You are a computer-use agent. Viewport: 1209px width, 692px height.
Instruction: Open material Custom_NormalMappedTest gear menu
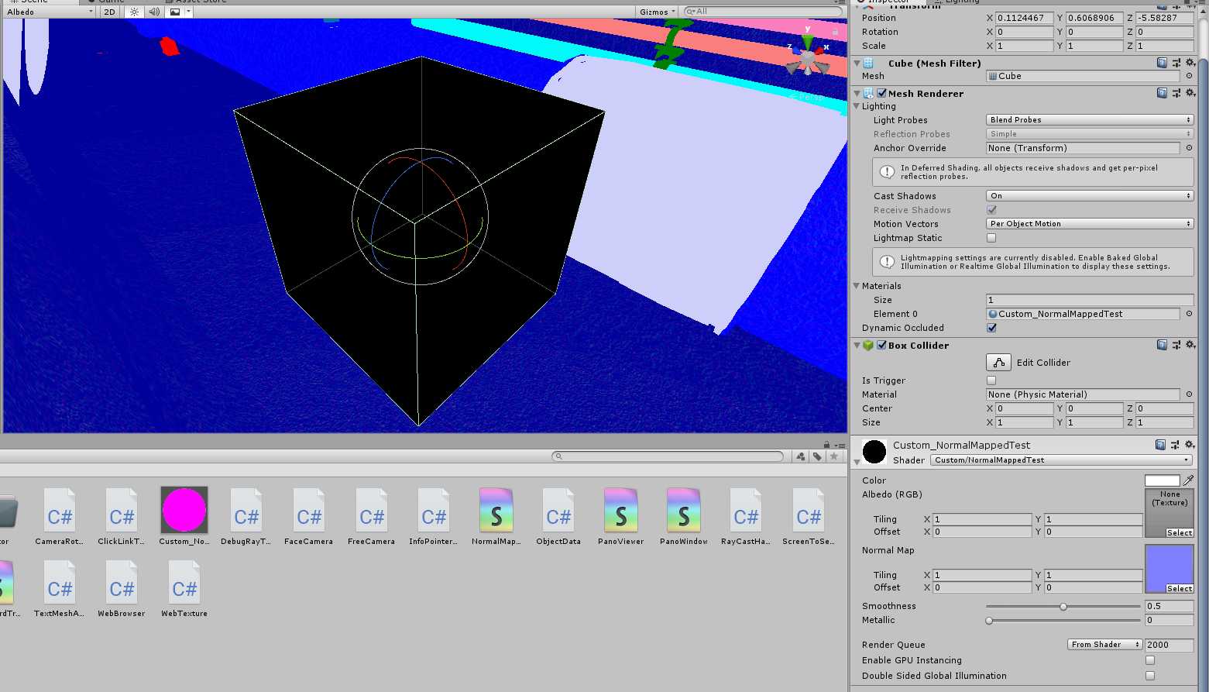[1190, 444]
